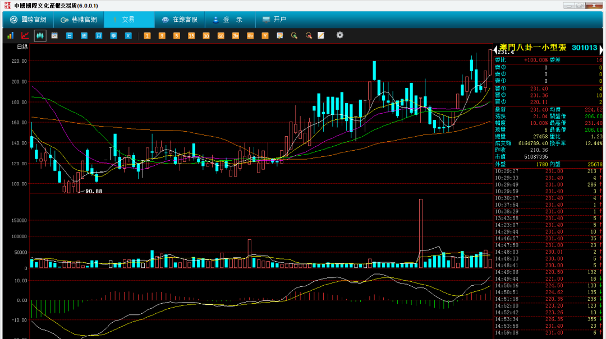Click the 日線 chart period label

click(22, 47)
